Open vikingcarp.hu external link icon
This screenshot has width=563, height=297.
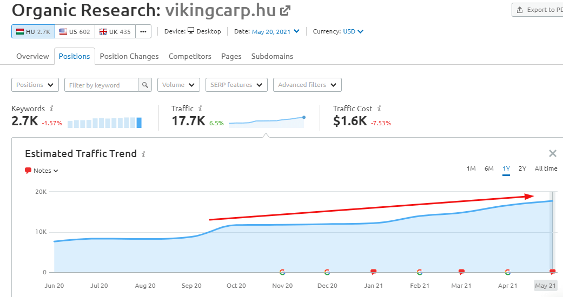[284, 11]
